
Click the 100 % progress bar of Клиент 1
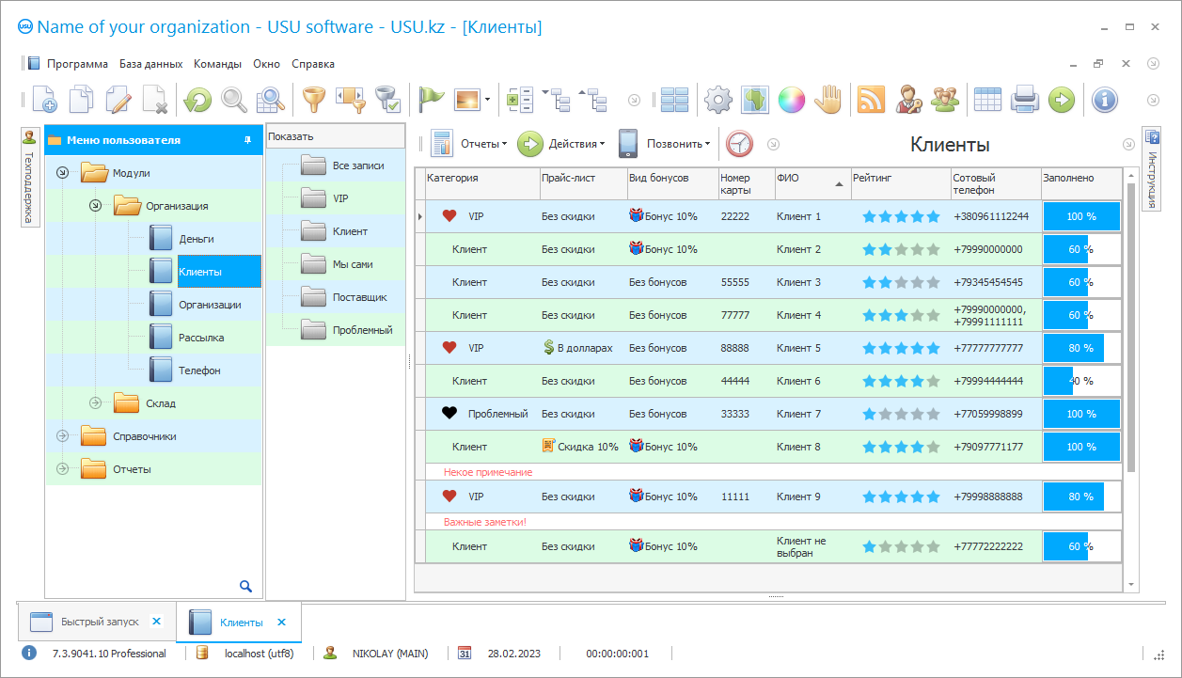pos(1080,216)
